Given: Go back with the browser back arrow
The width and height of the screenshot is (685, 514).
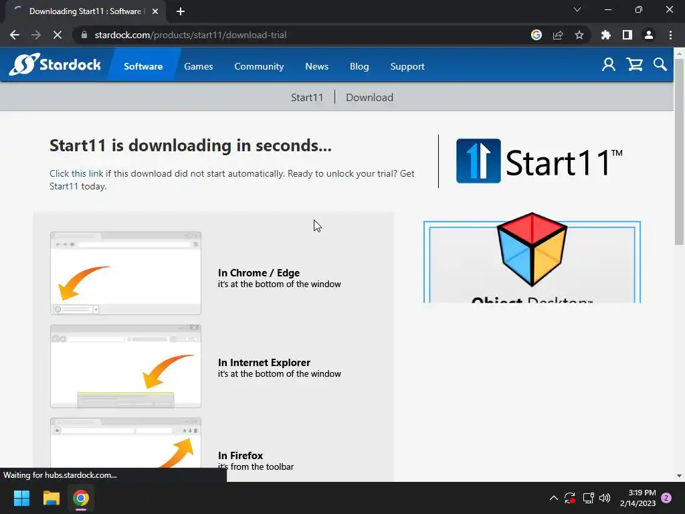Looking at the screenshot, I should [15, 35].
